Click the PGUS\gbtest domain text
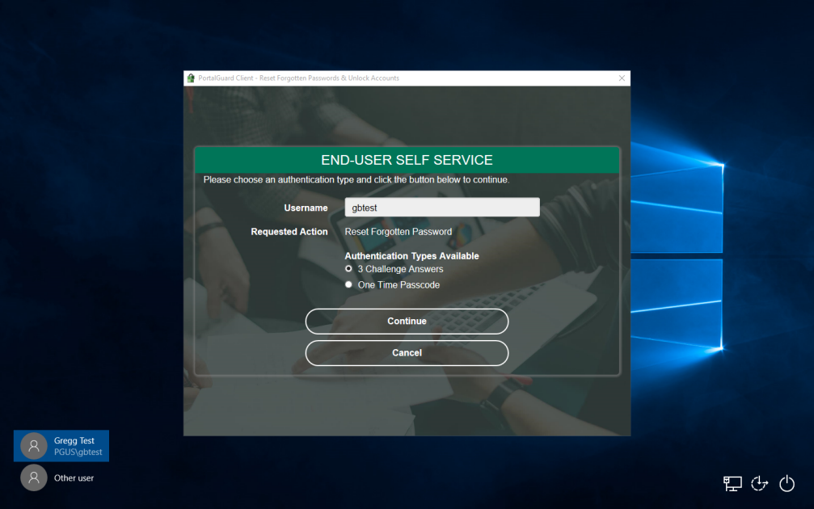This screenshot has width=814, height=509. [x=78, y=452]
